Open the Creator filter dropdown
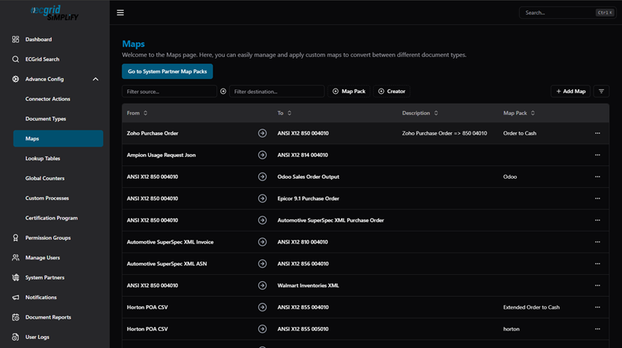 coord(391,91)
